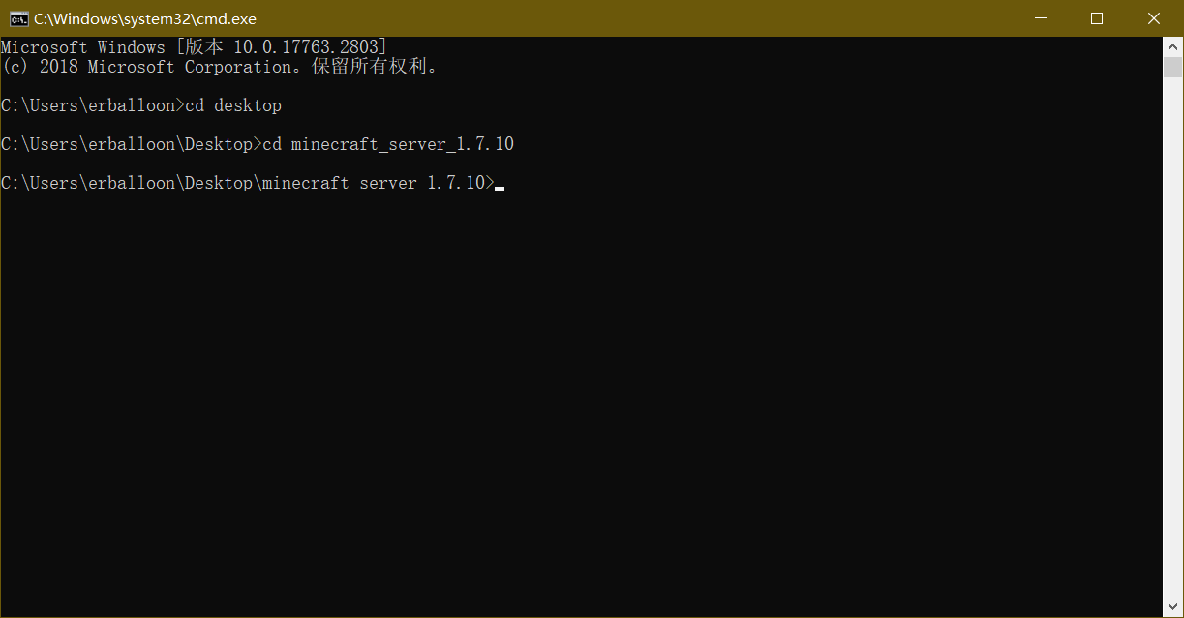The width and height of the screenshot is (1184, 618).
Task: Click the "保留所有权利" text
Action: (x=369, y=67)
